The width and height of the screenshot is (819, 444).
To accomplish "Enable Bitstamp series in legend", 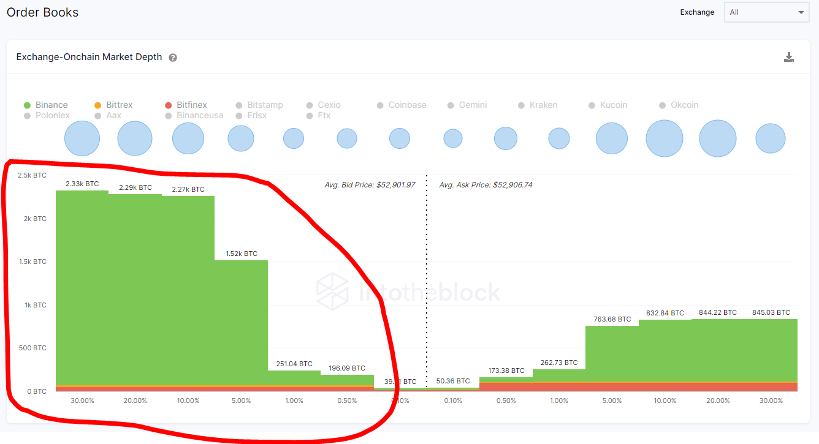I will point(259,105).
